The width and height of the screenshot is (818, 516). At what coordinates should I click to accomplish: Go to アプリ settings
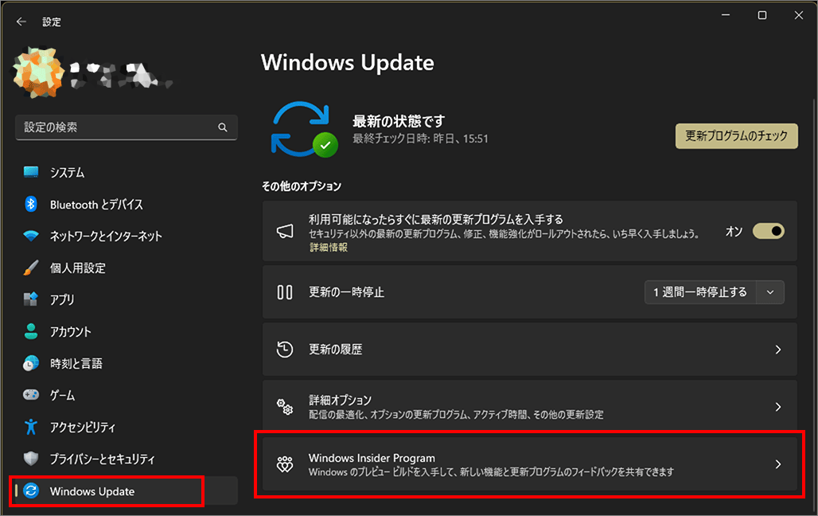click(127, 299)
